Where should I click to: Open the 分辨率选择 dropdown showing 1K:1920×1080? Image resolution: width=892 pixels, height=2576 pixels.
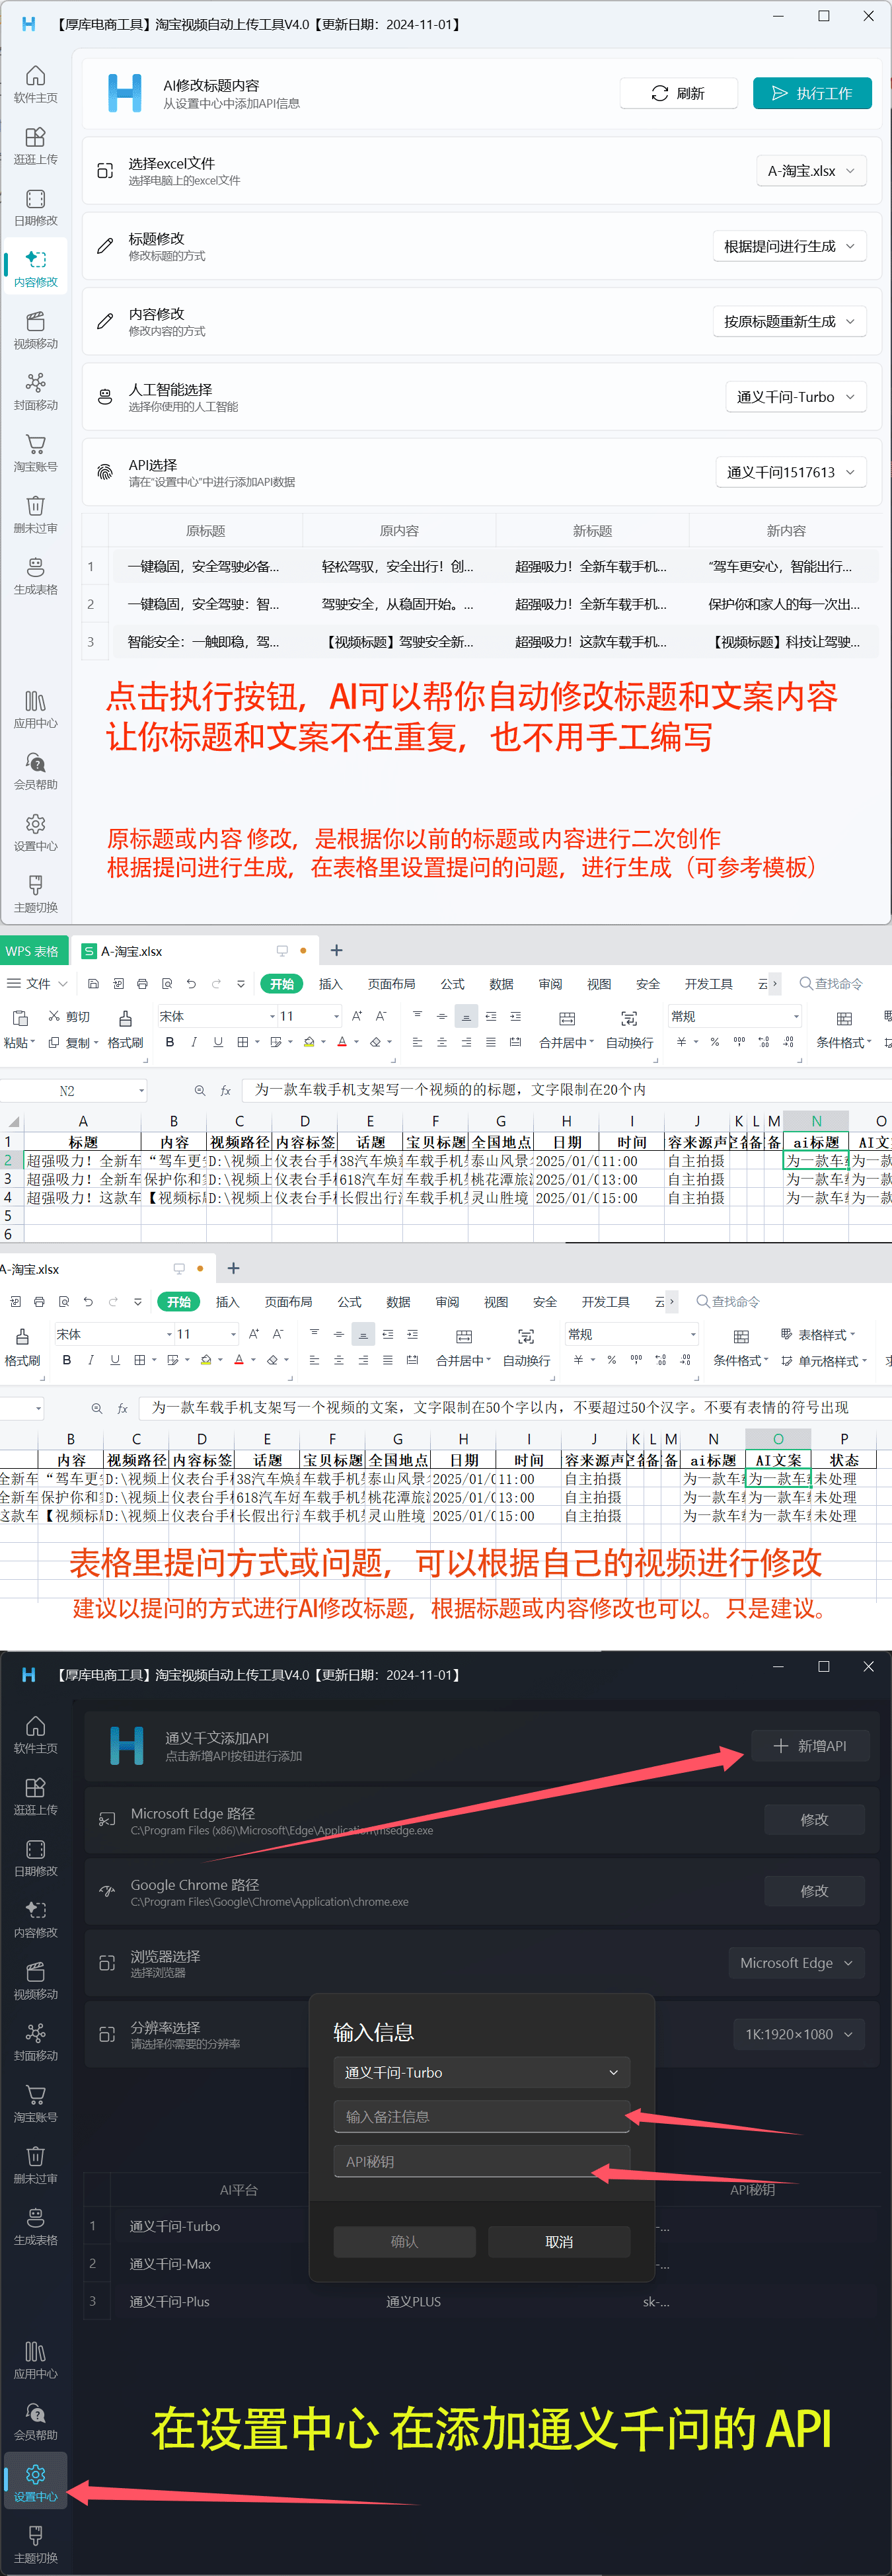(798, 2034)
